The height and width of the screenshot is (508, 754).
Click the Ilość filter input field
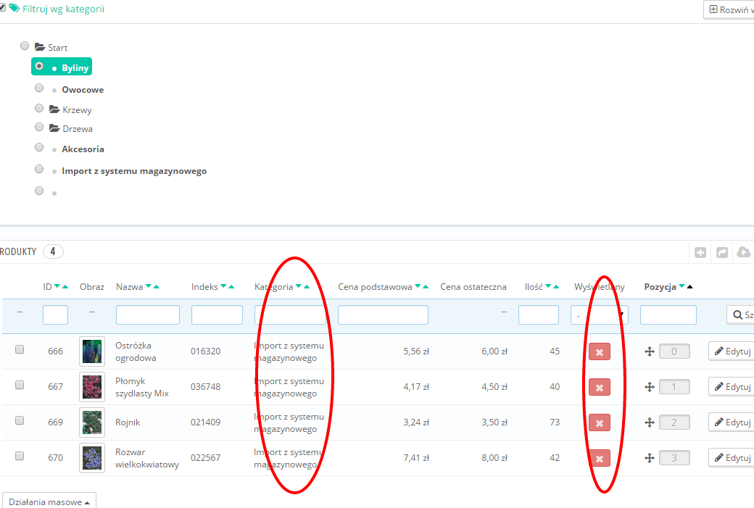click(x=539, y=315)
